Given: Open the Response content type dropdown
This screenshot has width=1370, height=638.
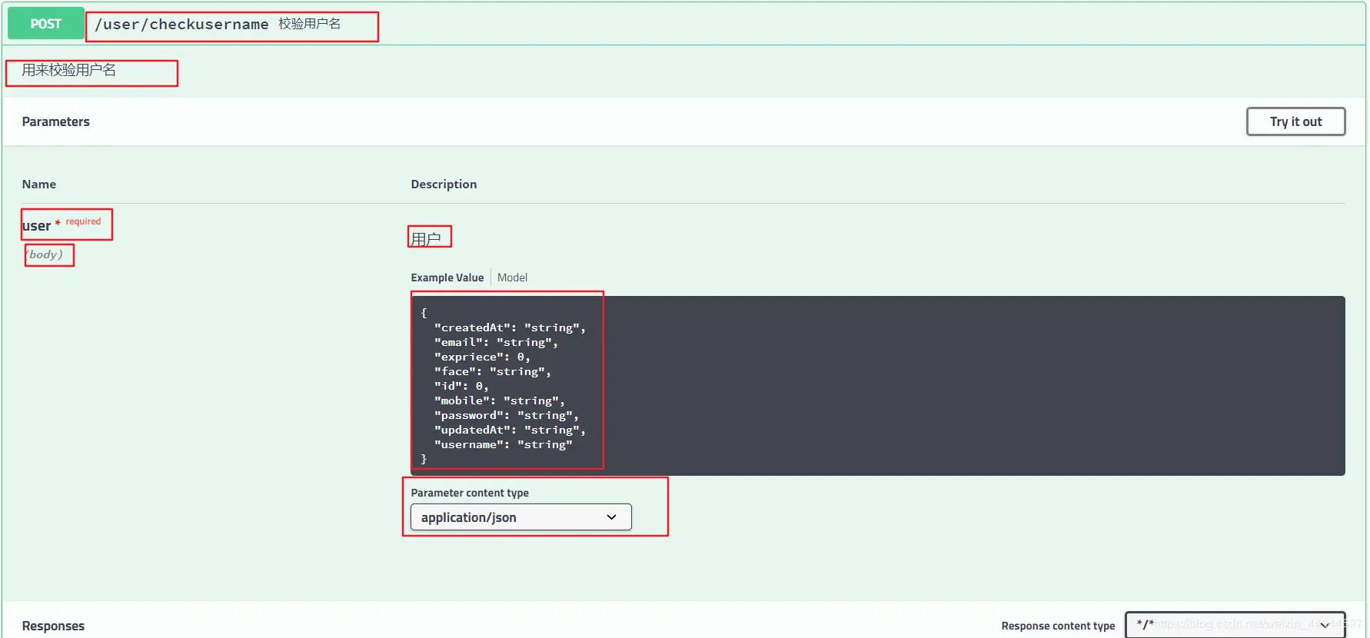Looking at the screenshot, I should point(1235,625).
